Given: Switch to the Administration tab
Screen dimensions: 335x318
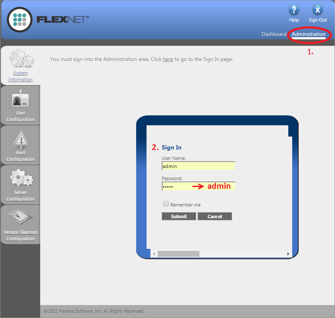Looking at the screenshot, I should [x=309, y=34].
